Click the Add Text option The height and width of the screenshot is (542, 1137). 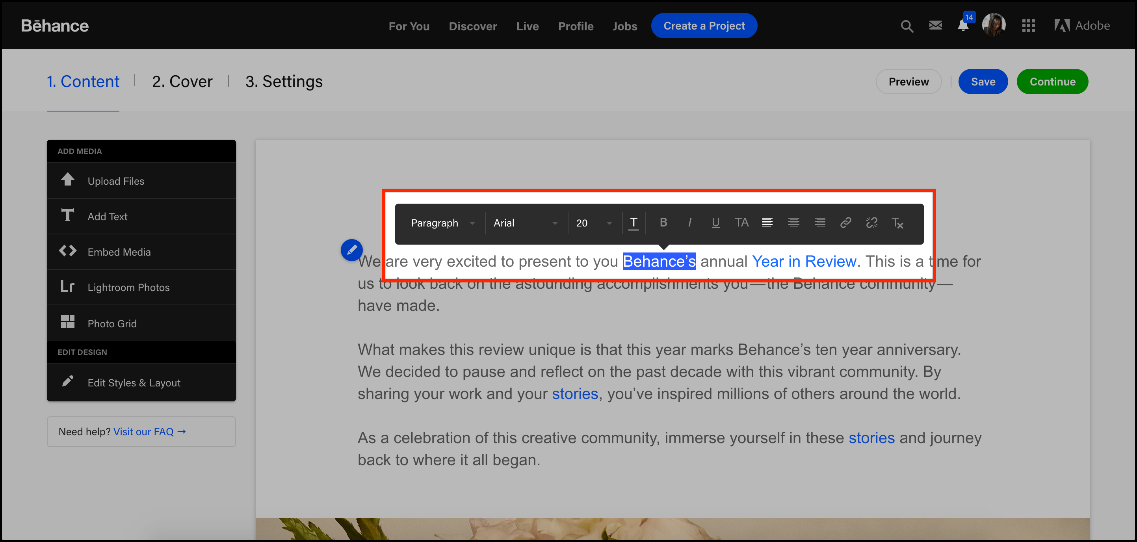click(x=141, y=216)
